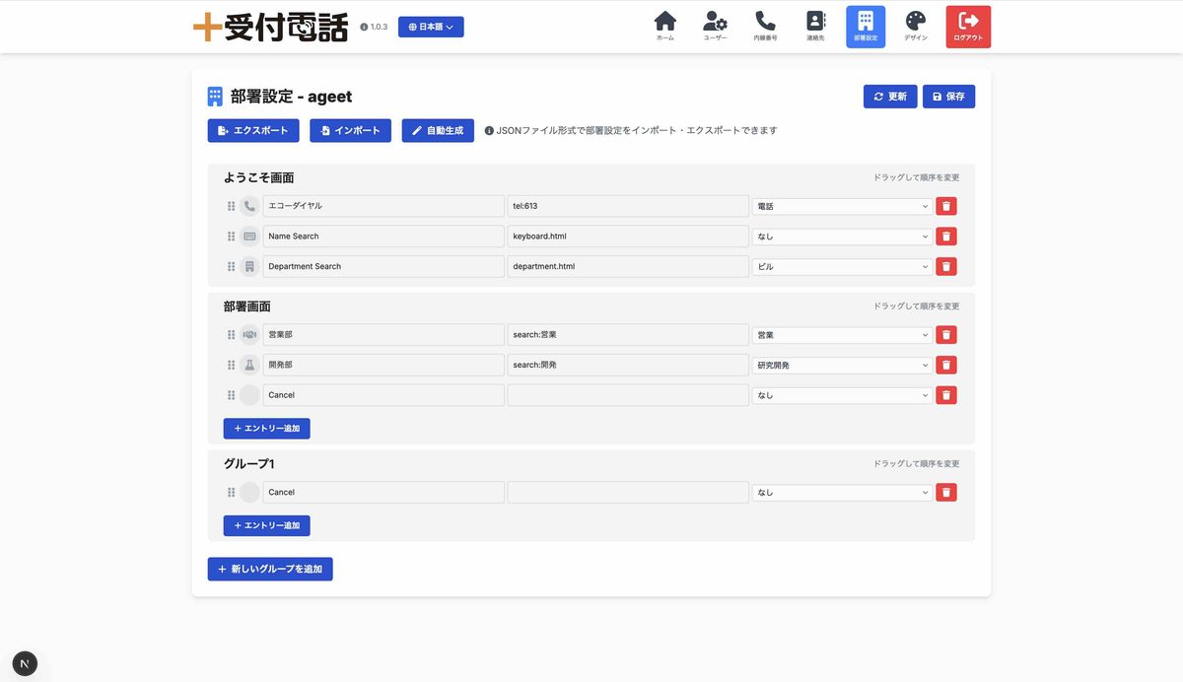Select the 部署設定 department settings tab
The width and height of the screenshot is (1183, 682).
point(866,27)
